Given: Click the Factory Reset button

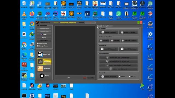Looking at the screenshot, I should tap(118, 69).
